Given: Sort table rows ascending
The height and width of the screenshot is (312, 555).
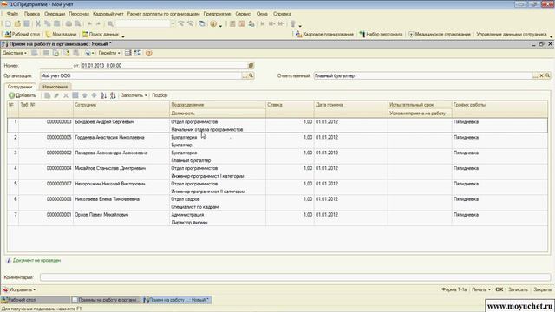Looking at the screenshot, I should click(x=103, y=95).
